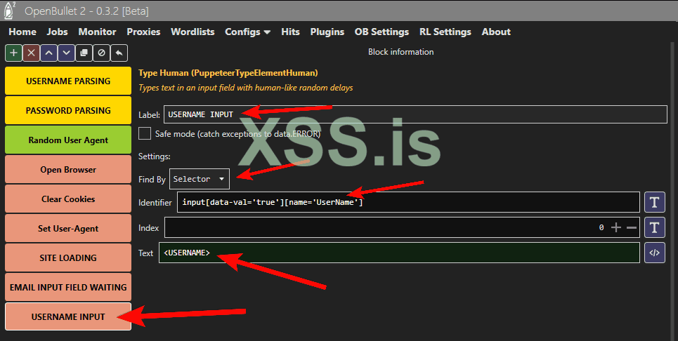The width and height of the screenshot is (678, 341).
Task: Open the Hits page
Action: click(291, 32)
